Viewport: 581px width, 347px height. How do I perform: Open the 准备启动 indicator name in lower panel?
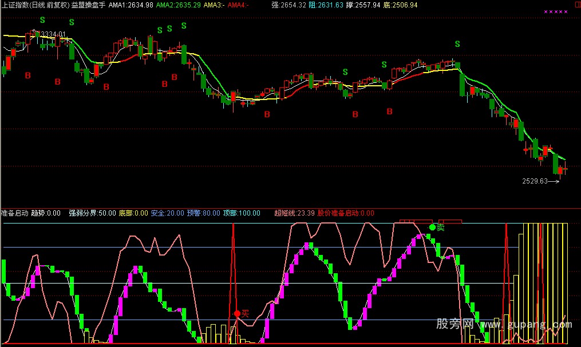(15, 213)
